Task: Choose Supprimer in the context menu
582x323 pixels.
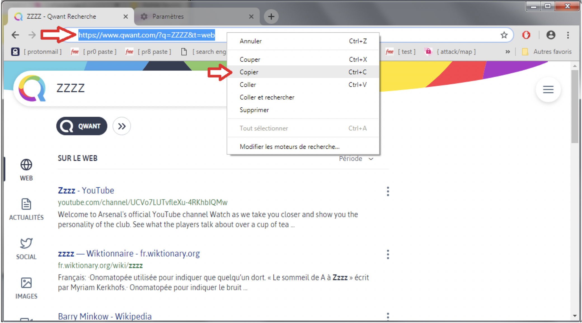Action: point(303,110)
